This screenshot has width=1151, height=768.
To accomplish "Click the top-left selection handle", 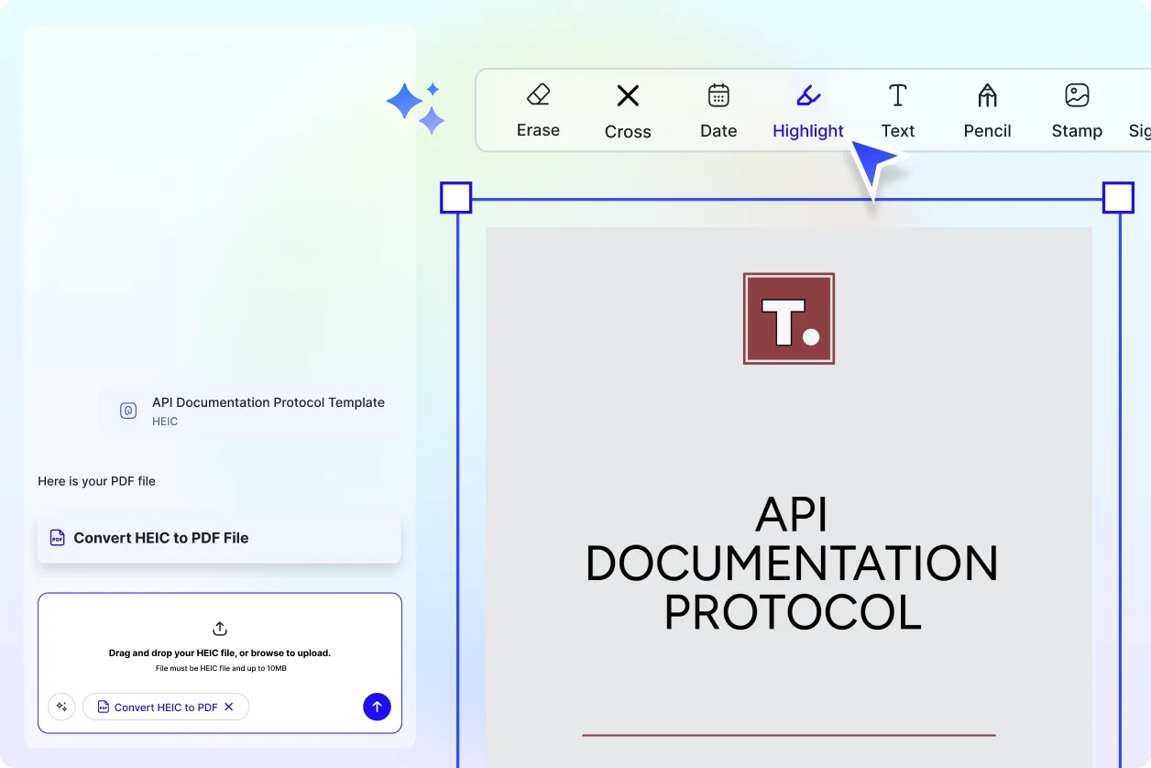I will click(455, 197).
